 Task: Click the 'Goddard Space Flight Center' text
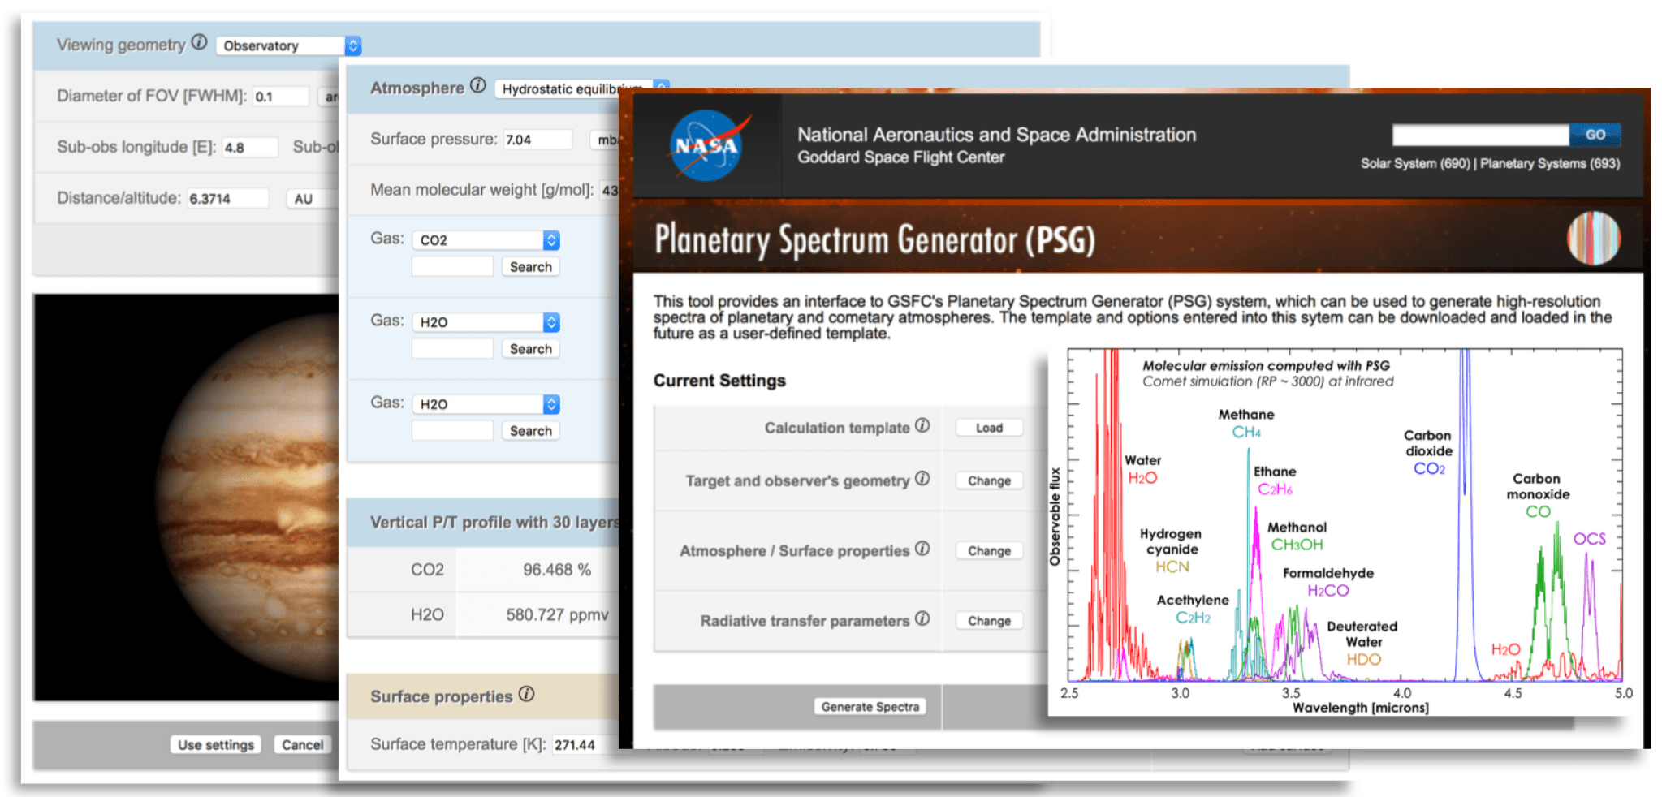900,157
